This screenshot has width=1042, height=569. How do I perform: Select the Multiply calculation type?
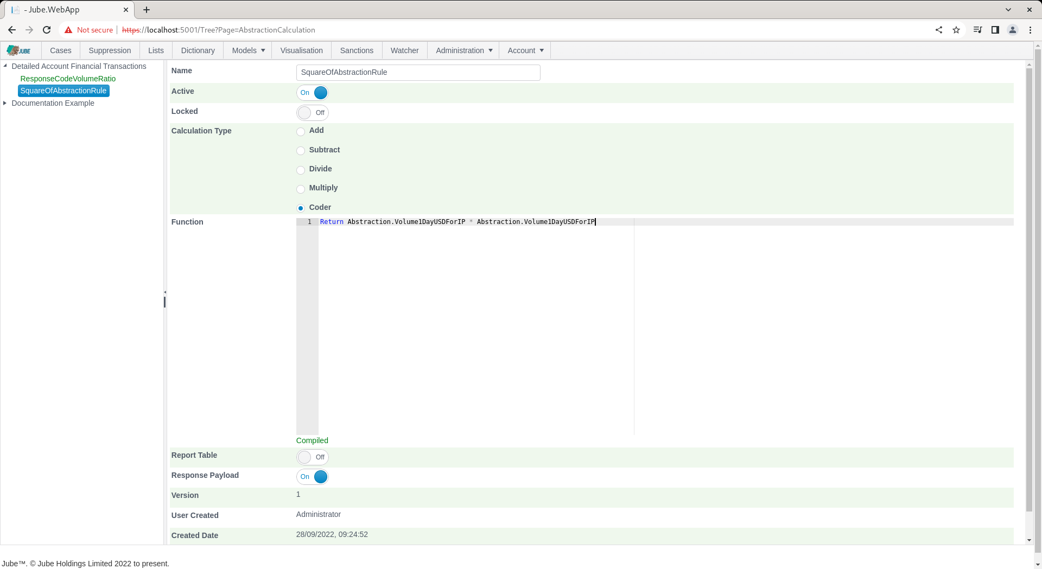pos(301,189)
